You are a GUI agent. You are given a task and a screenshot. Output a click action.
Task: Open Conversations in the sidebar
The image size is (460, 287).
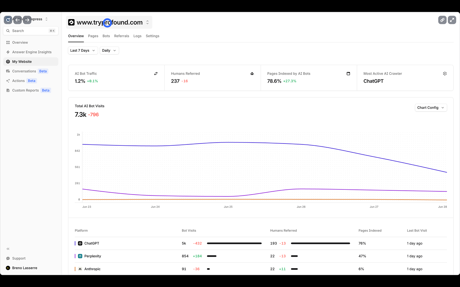point(31,71)
